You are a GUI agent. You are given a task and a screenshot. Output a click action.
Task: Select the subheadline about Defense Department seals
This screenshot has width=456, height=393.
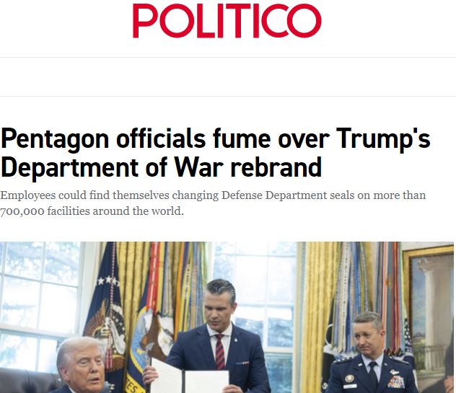(x=213, y=203)
